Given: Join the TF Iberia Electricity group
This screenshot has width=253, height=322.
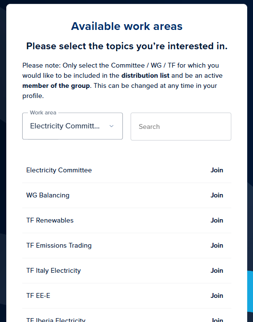Looking at the screenshot, I should pyautogui.click(x=217, y=320).
